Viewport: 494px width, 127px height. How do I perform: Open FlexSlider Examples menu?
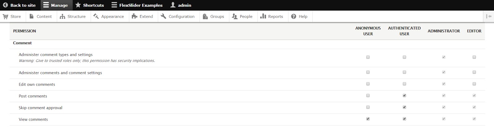coord(137,5)
